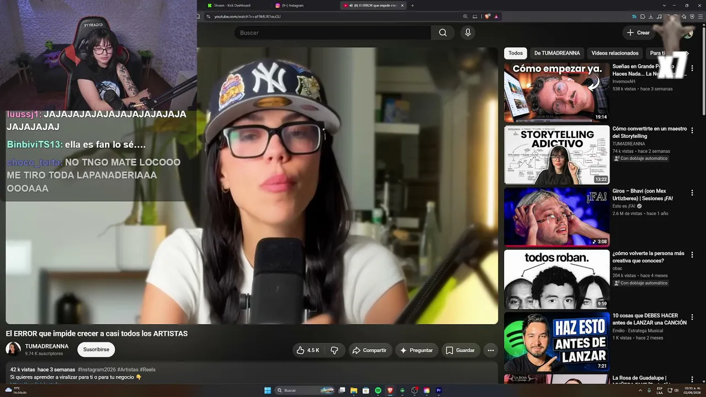Click the Guardar save button

pos(461,350)
